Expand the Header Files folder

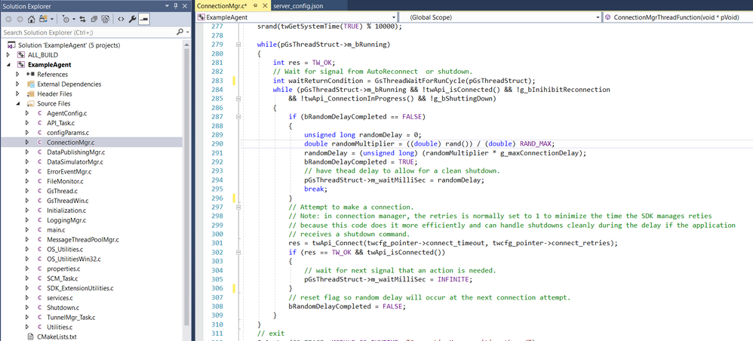click(x=18, y=94)
